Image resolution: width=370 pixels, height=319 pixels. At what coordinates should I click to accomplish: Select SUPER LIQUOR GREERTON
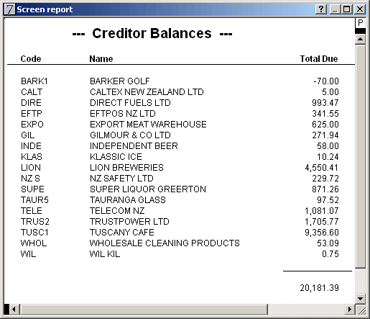(148, 189)
